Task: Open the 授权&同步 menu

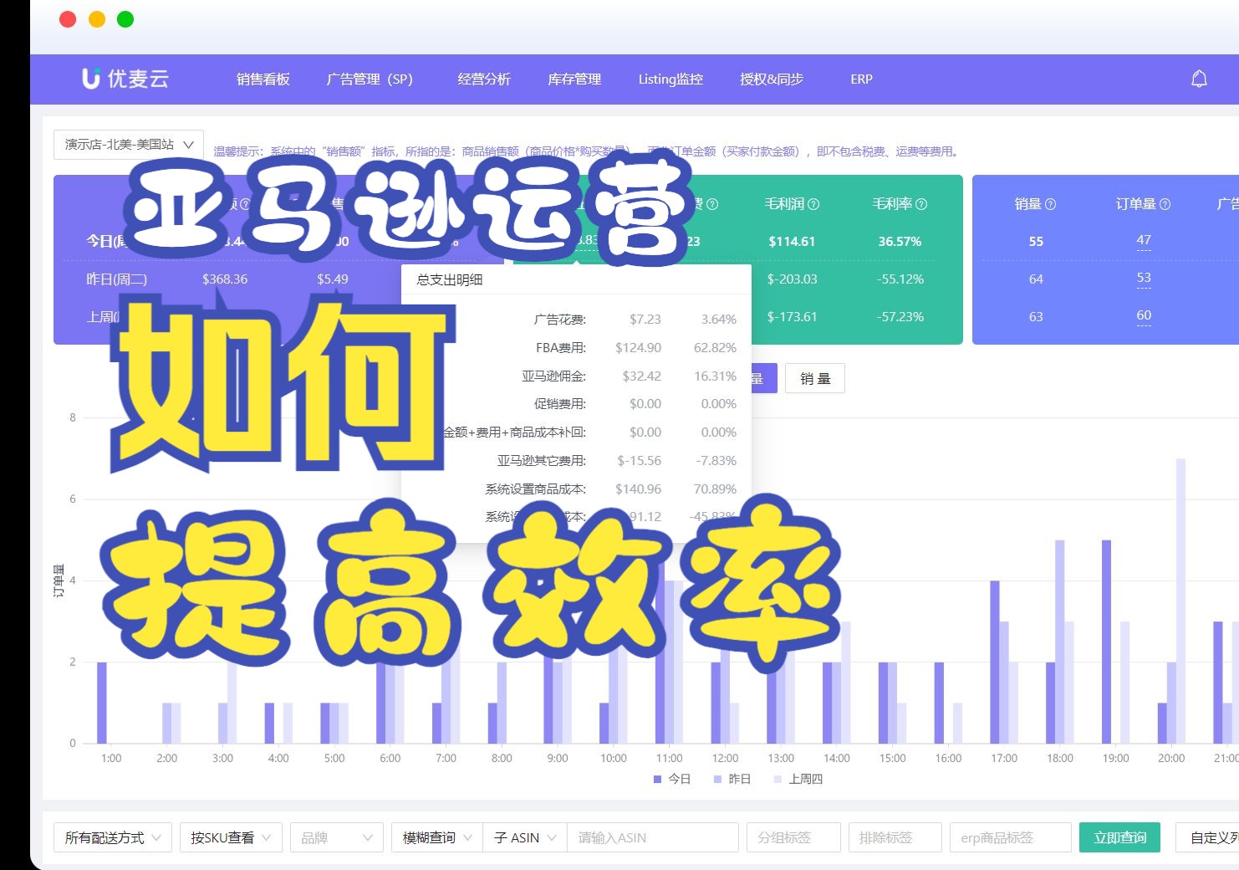Action: tap(772, 79)
